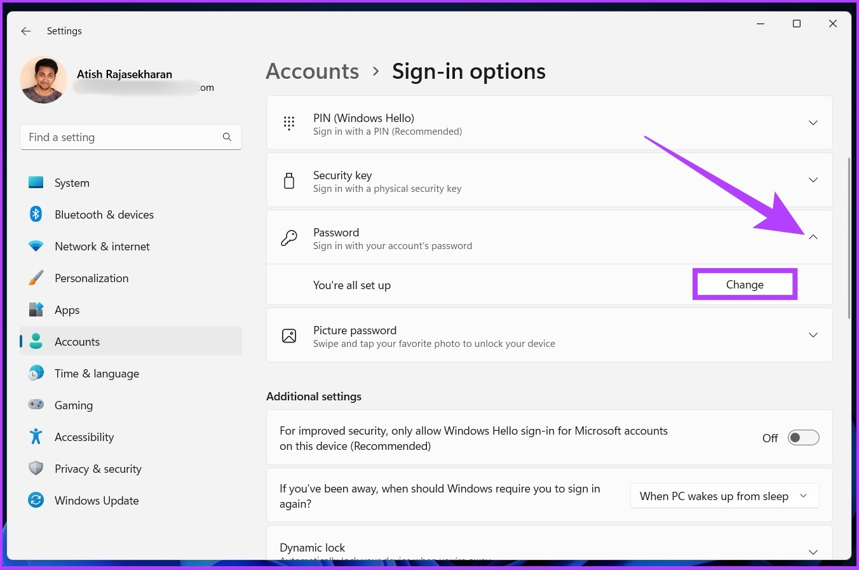The image size is (859, 570).
Task: Click the PIN (Windows Hello) keypad icon
Action: tap(289, 123)
